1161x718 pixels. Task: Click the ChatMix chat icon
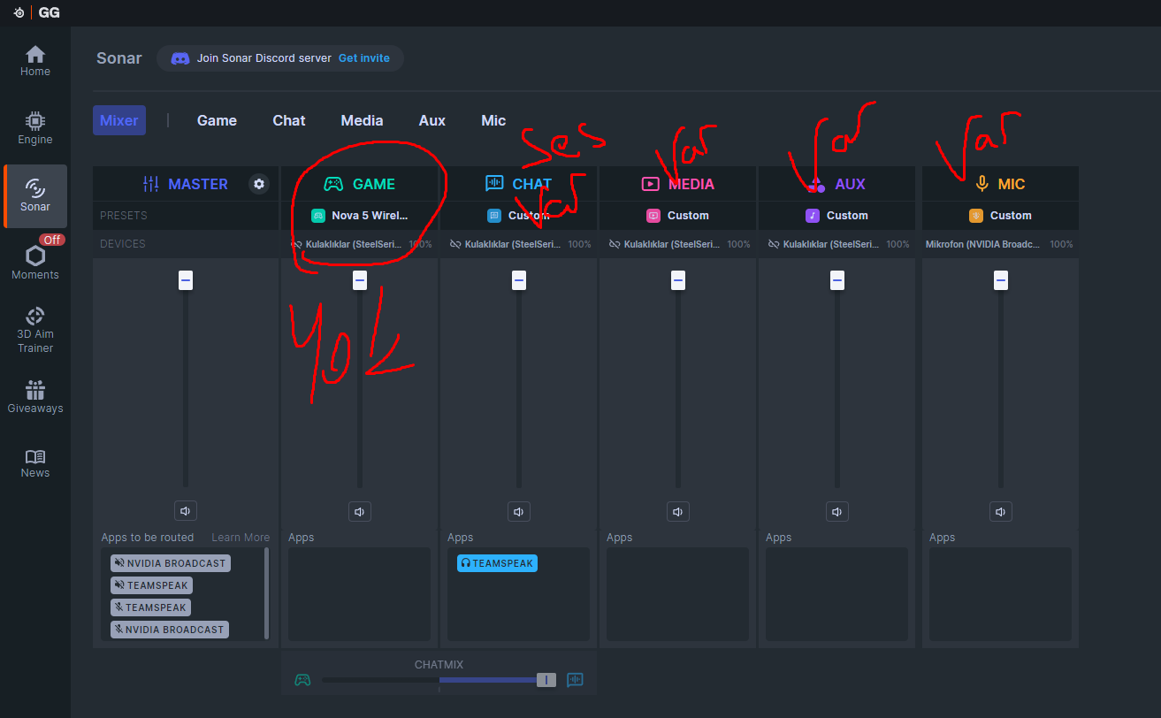[575, 680]
